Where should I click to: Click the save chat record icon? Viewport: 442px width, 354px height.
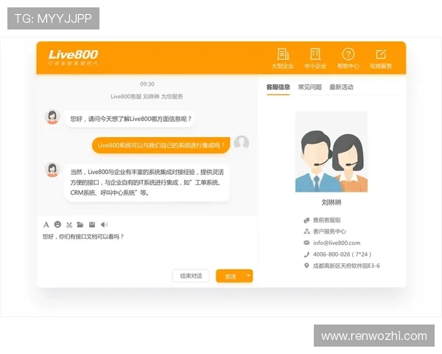coord(92,224)
